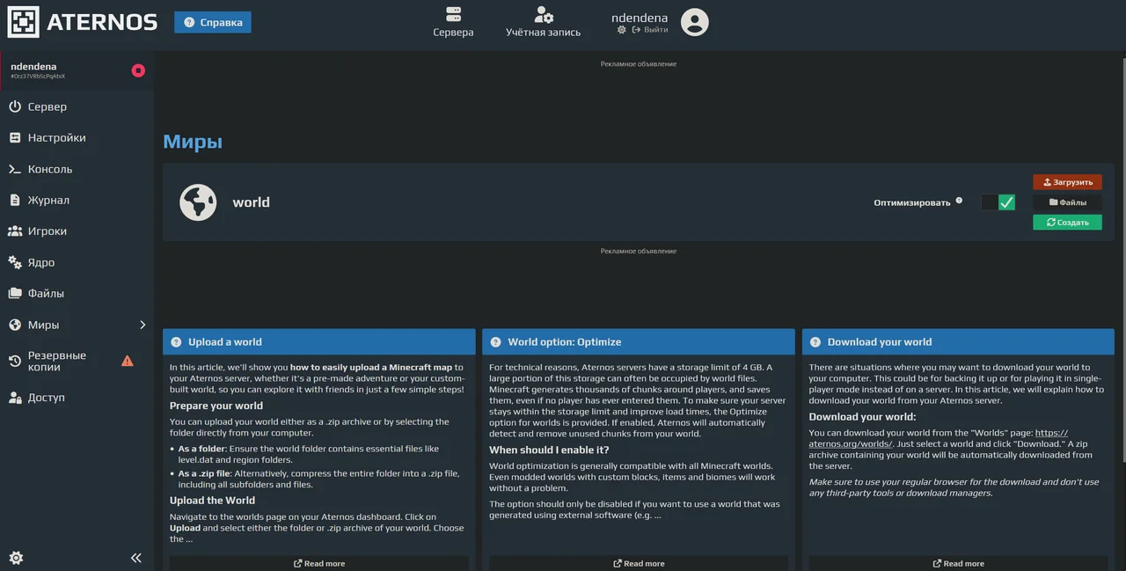The image size is (1126, 571).
Task: Click the user avatar icon
Action: click(x=694, y=22)
